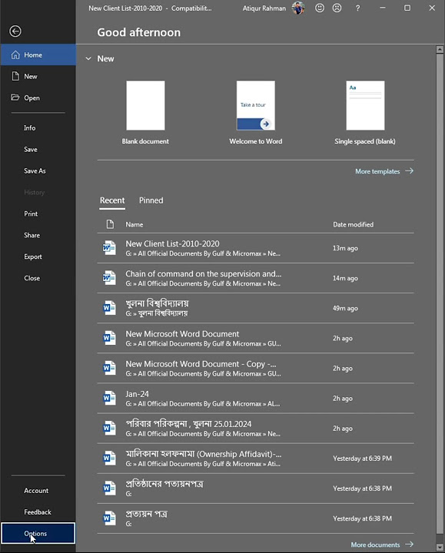Image resolution: width=445 pixels, height=553 pixels.
Task: Click the arrow button on Welcome to Word thumbnail
Action: tap(266, 124)
